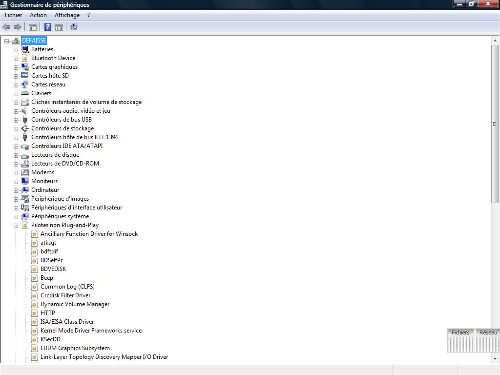
Task: Click the Périphérique d'images camera icon
Action: (25, 199)
